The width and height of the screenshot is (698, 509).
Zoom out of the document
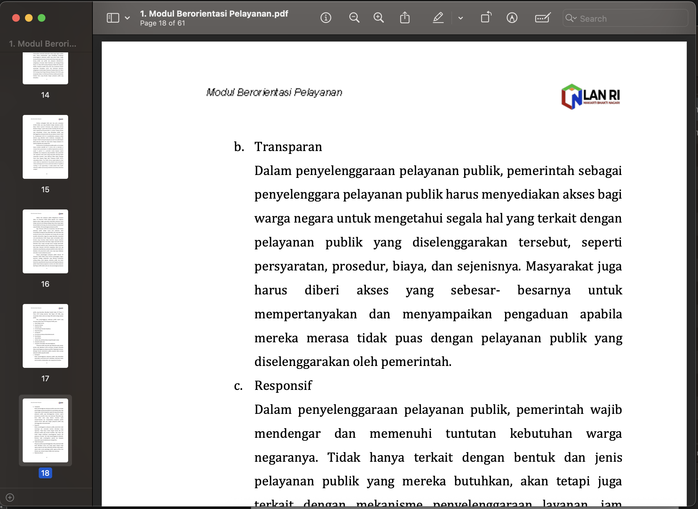pos(354,18)
